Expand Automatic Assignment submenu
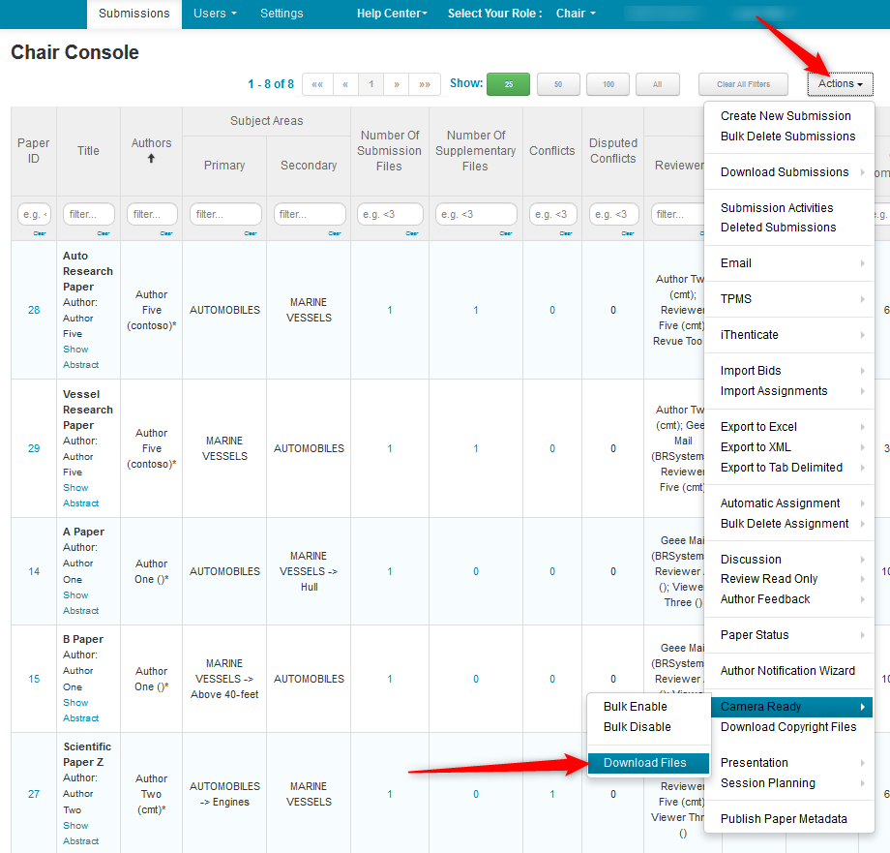The image size is (890, 853). (x=789, y=503)
